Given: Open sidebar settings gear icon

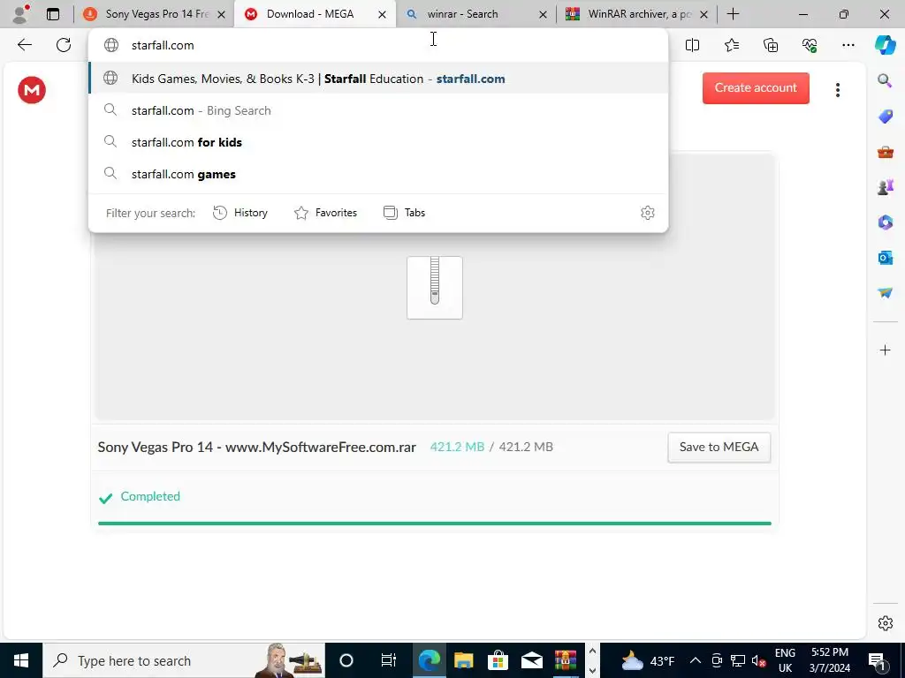Looking at the screenshot, I should (x=886, y=623).
